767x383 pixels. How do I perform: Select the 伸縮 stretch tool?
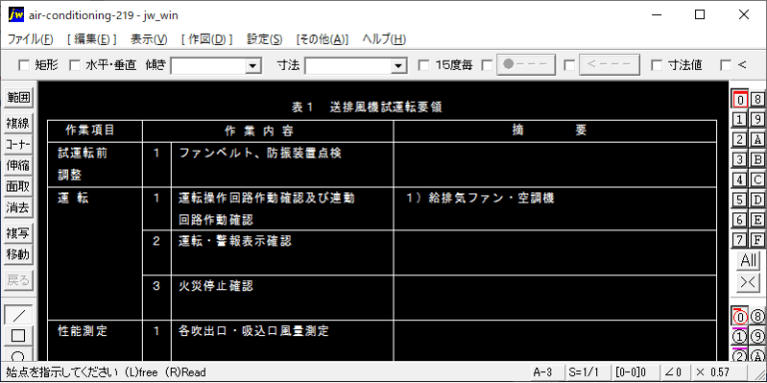[18, 166]
